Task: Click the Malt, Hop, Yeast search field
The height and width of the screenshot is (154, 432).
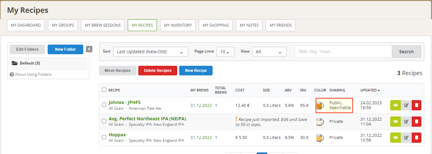Action: 343,52
